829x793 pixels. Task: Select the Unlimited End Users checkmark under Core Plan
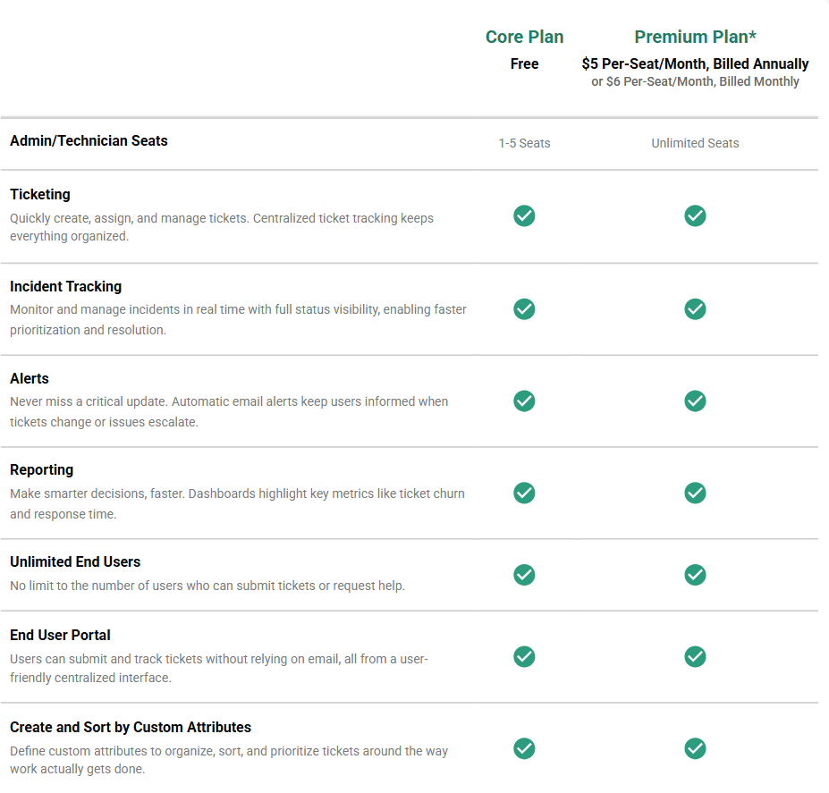[524, 575]
